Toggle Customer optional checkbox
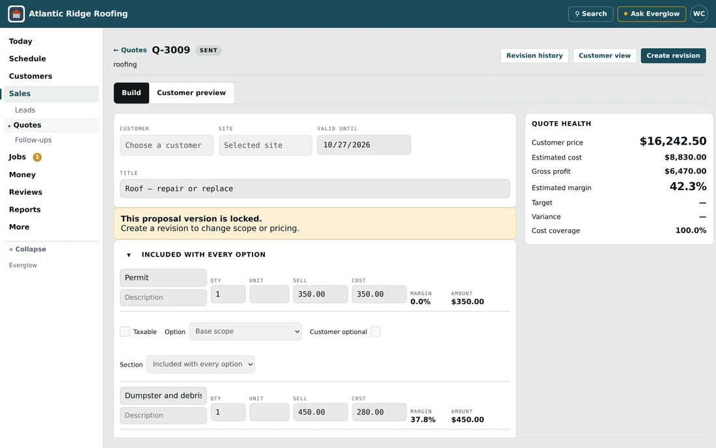The width and height of the screenshot is (716, 448). coord(376,331)
